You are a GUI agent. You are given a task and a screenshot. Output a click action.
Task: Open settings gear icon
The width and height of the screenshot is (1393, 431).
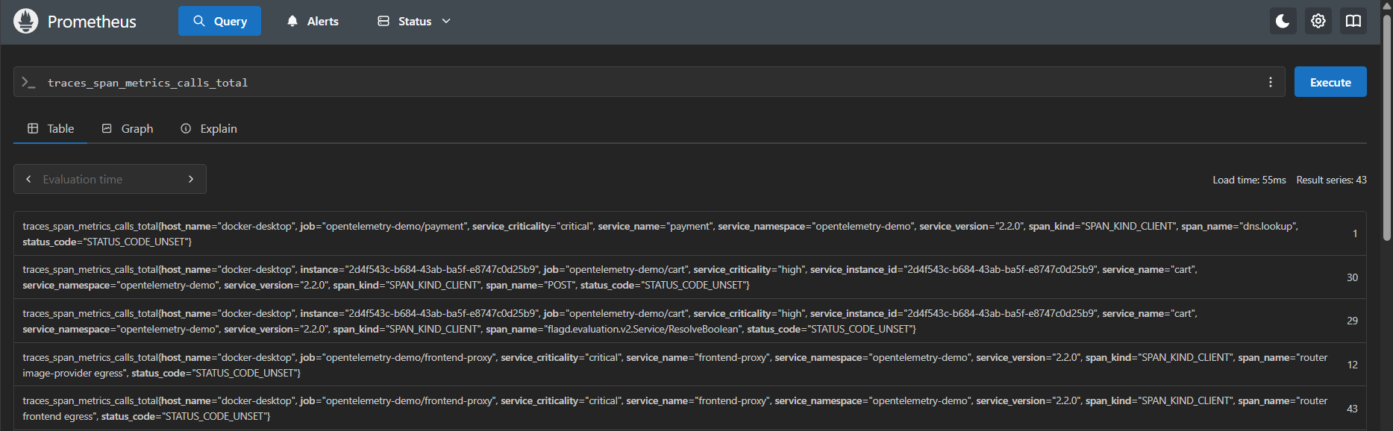[1318, 21]
